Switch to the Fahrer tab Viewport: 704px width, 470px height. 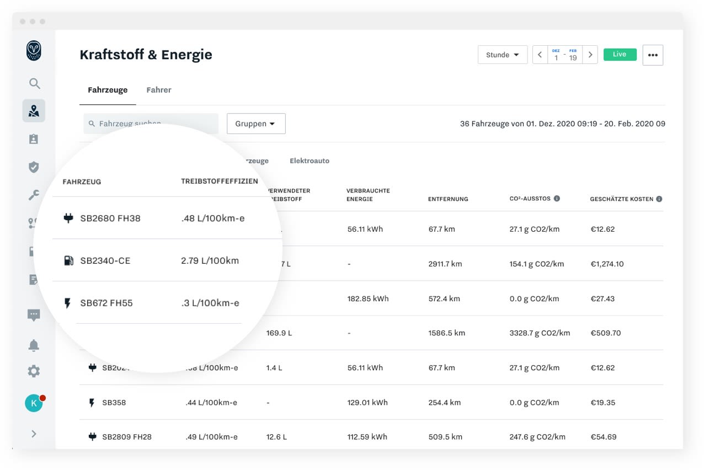pyautogui.click(x=159, y=90)
